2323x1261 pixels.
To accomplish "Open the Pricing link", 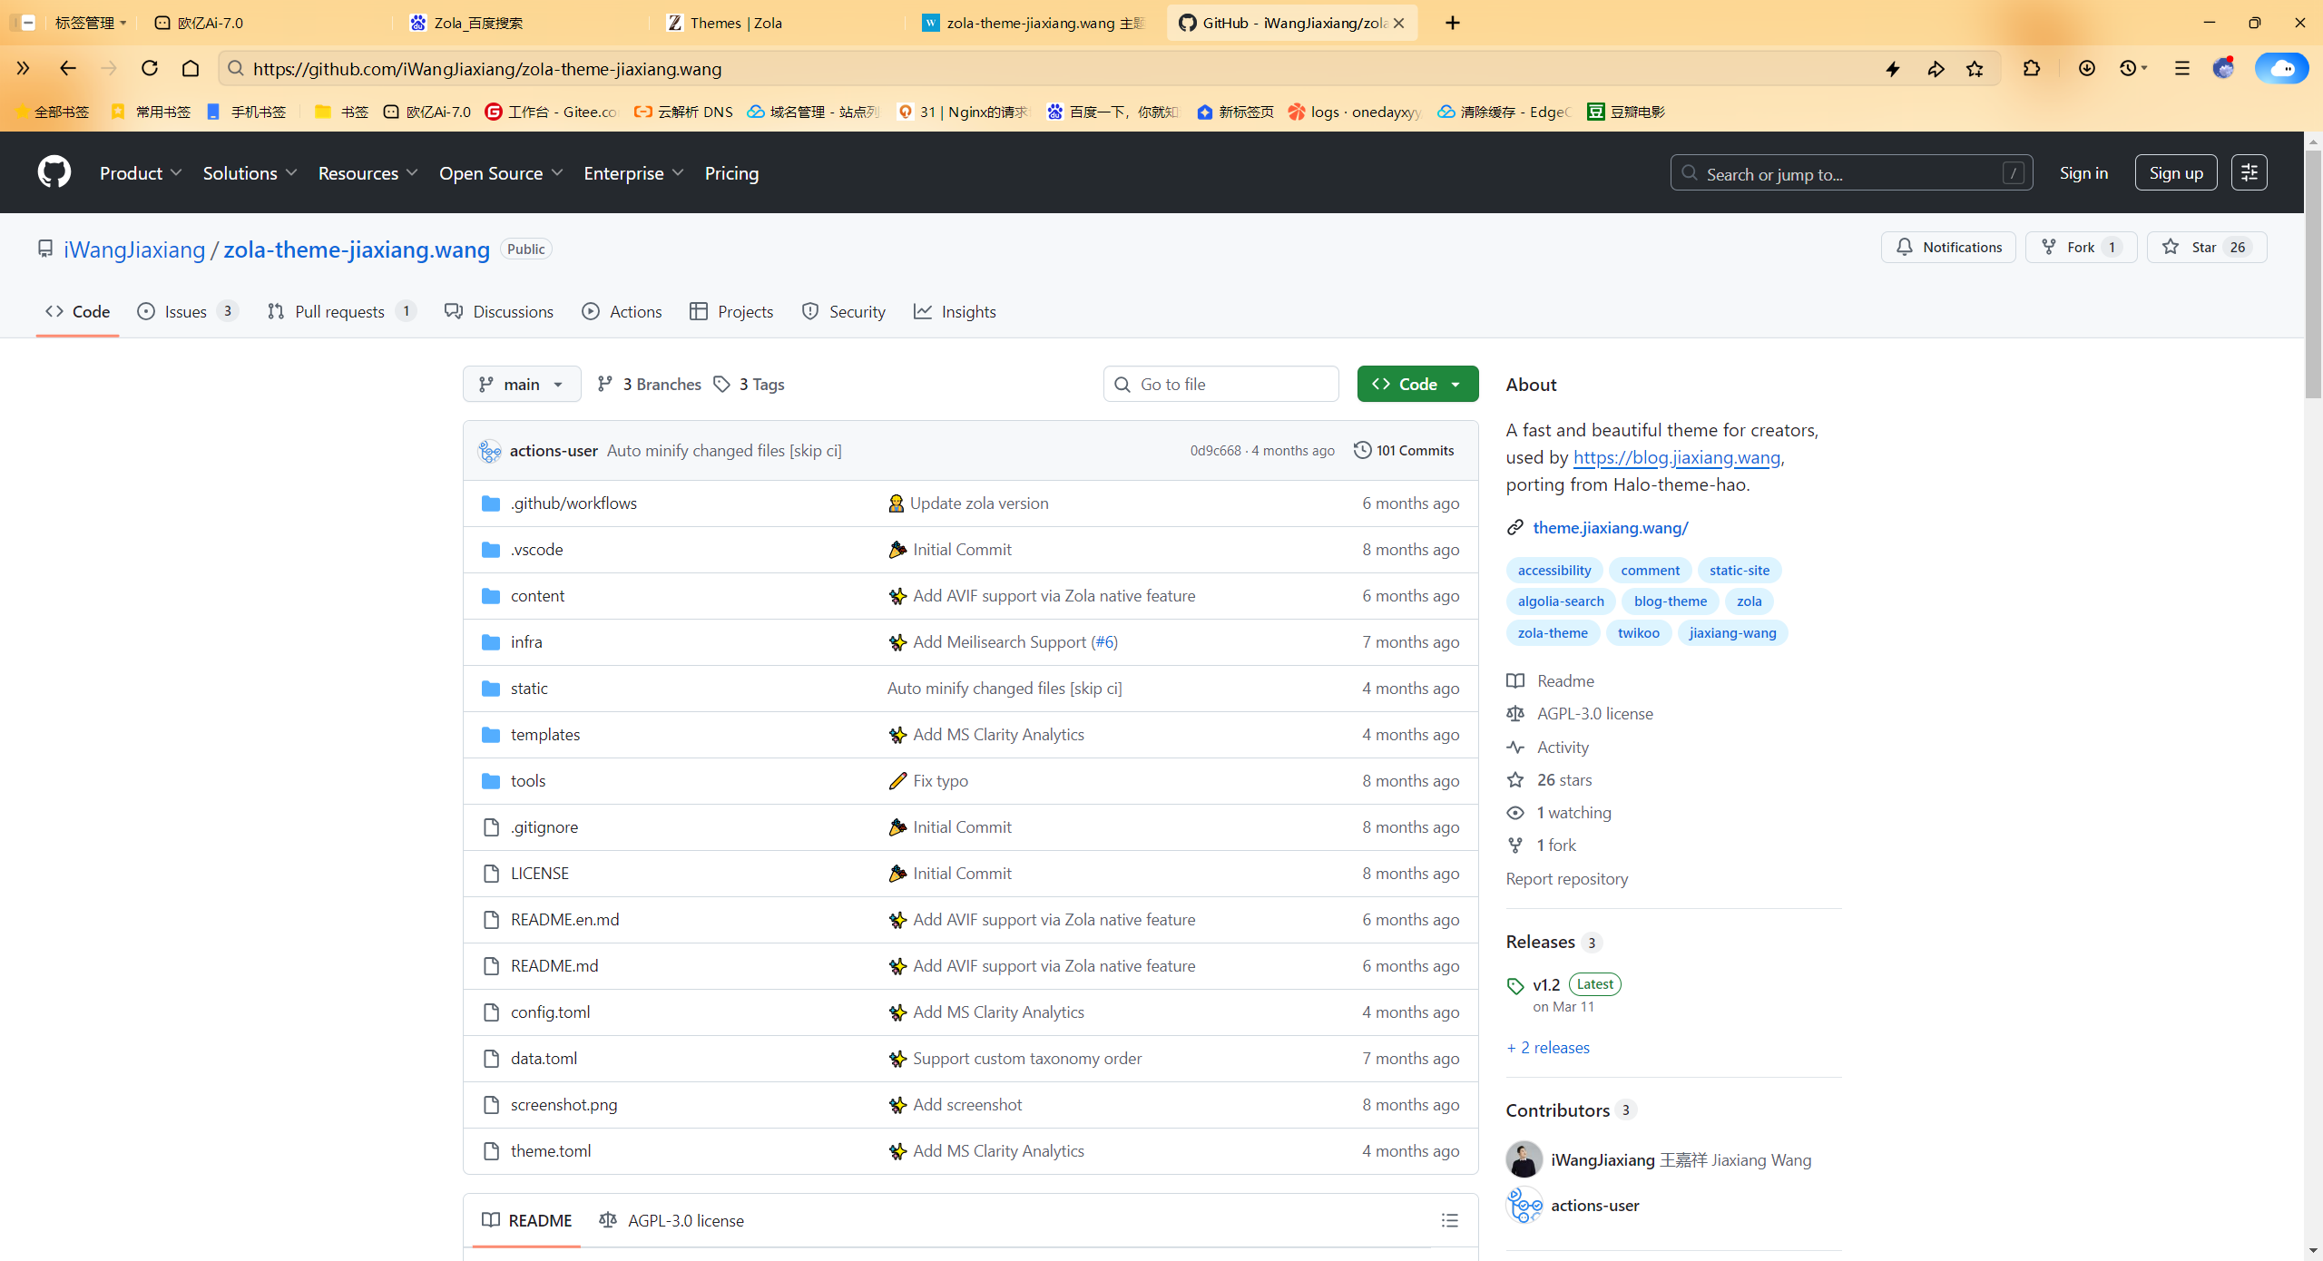I will (x=731, y=172).
